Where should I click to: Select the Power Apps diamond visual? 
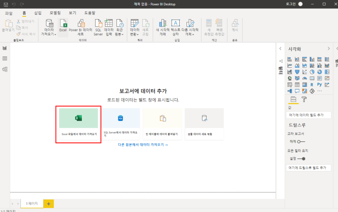[312, 91]
